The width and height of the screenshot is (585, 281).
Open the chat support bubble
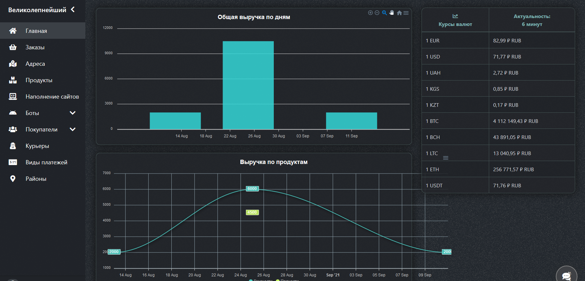(566, 275)
